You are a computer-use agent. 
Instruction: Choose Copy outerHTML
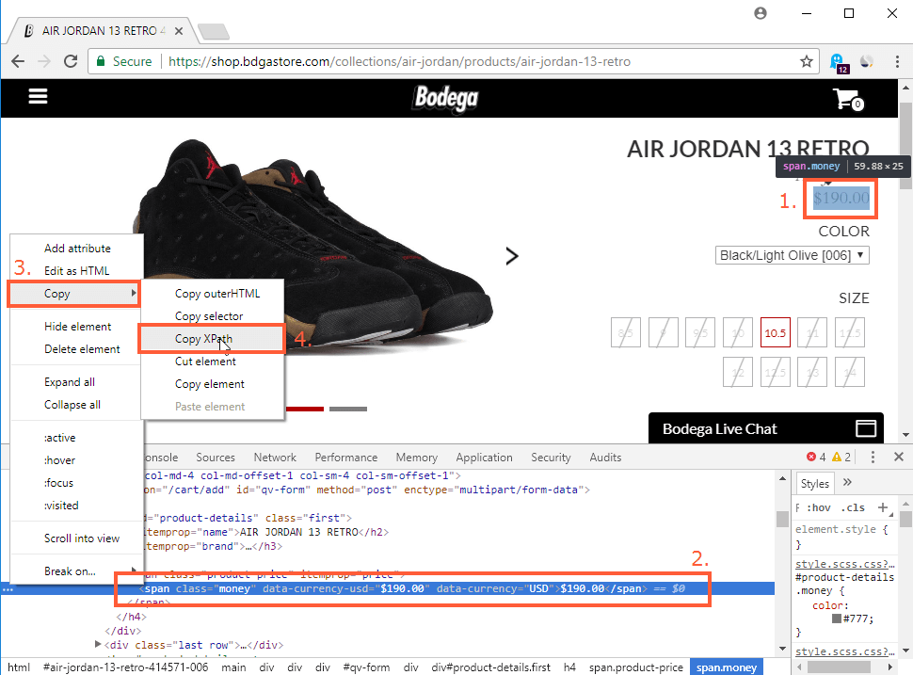[x=212, y=294]
